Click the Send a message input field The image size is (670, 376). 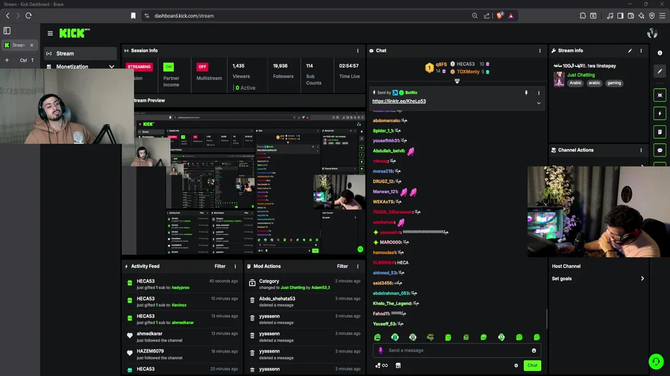pyautogui.click(x=457, y=350)
